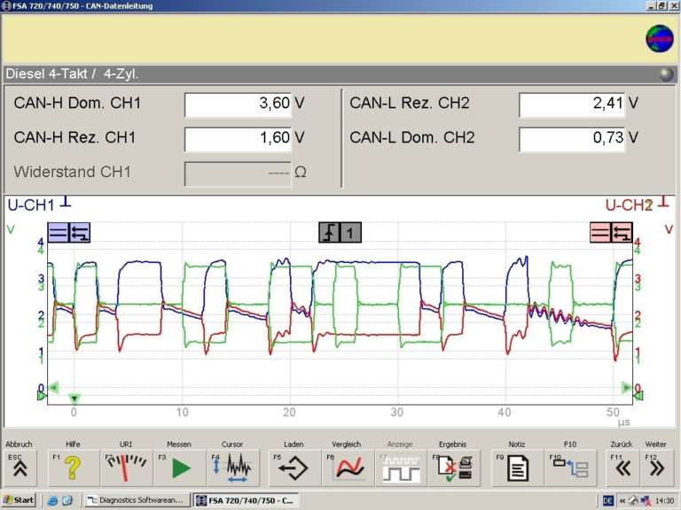Open the Notiz note document icon
The width and height of the screenshot is (681, 510).
point(517,467)
